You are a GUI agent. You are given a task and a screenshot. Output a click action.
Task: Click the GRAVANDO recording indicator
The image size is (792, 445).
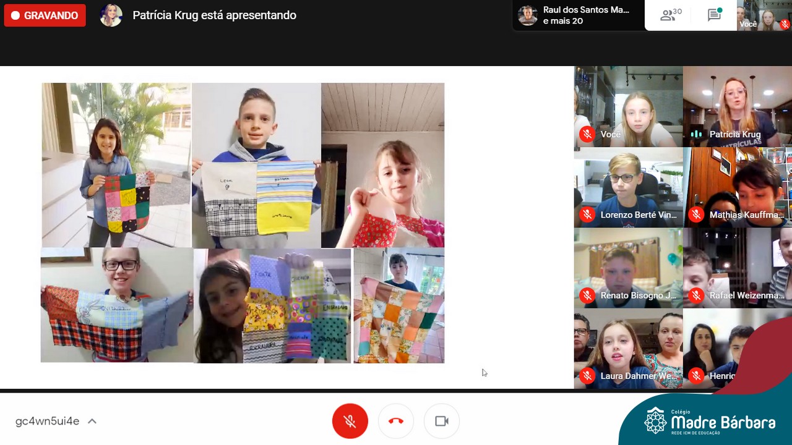45,15
